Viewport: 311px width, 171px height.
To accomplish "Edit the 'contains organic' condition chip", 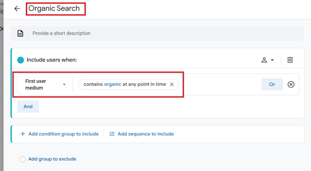I will [125, 84].
